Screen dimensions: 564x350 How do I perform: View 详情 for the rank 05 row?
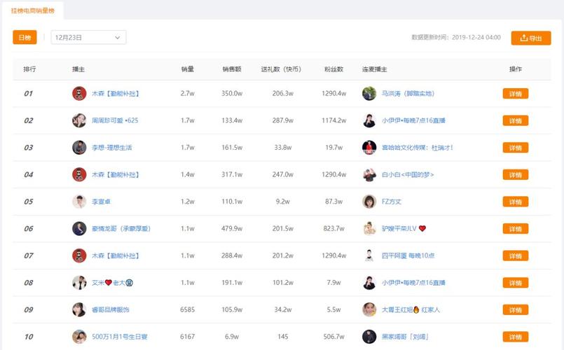(x=515, y=202)
